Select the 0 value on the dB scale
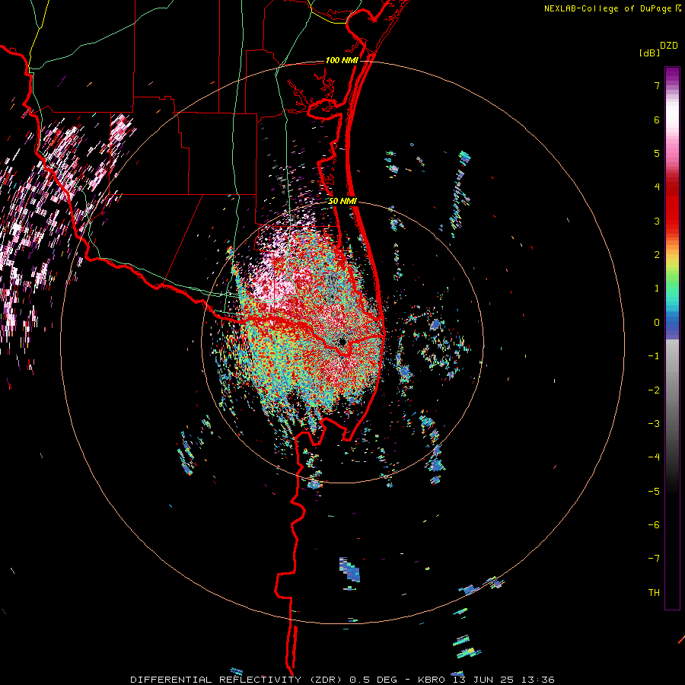Viewport: 685px width, 685px height. (657, 323)
